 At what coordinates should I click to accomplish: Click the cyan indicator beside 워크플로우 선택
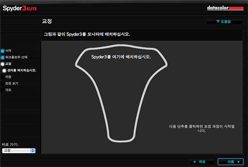coord(2,57)
